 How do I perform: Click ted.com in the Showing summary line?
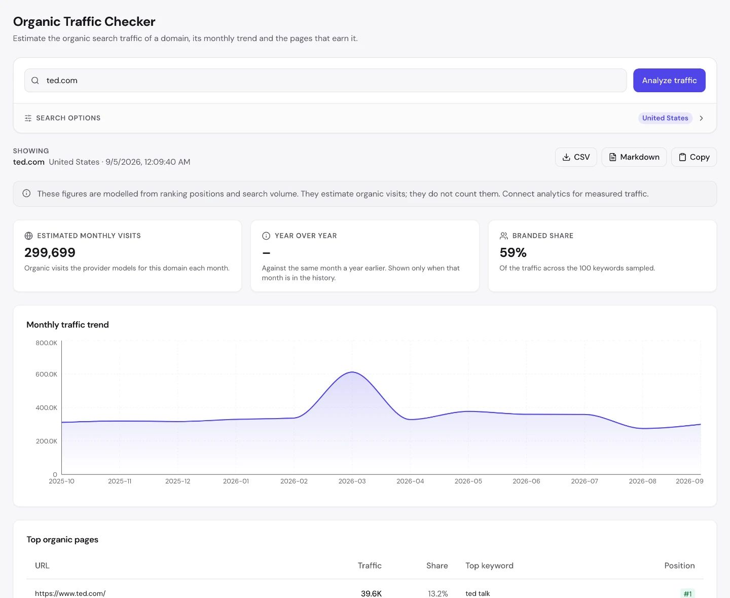(29, 162)
